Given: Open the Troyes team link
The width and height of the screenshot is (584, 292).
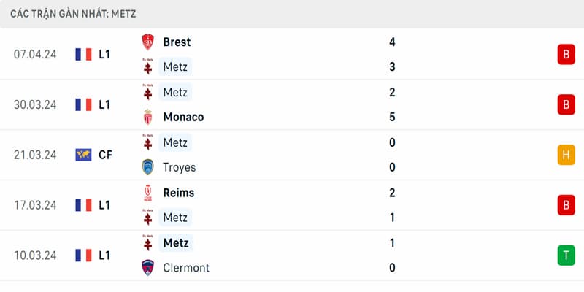Looking at the screenshot, I should [x=179, y=168].
